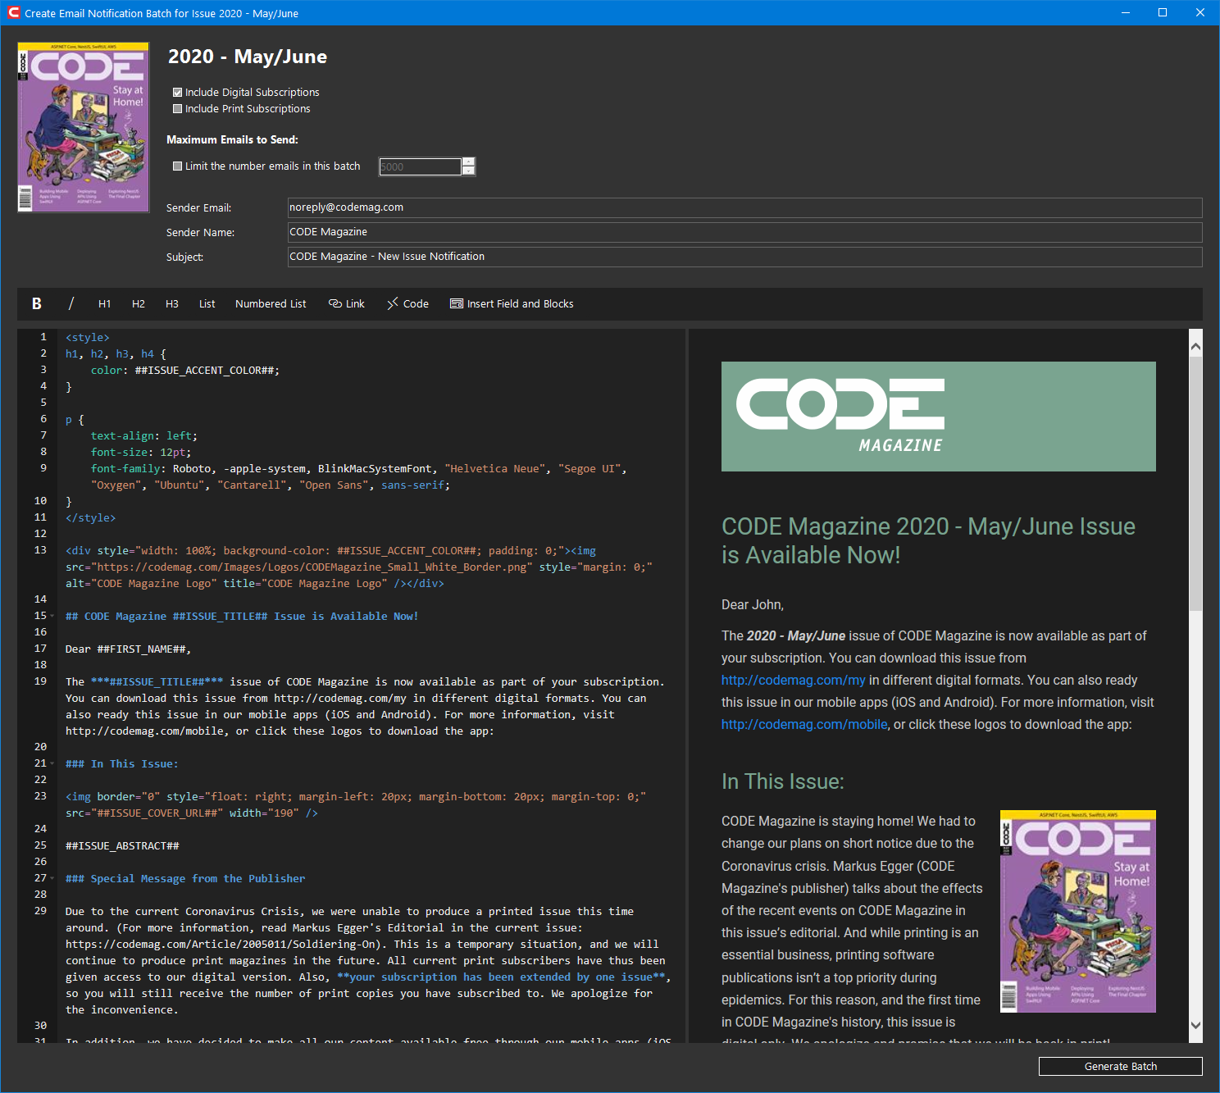The image size is (1220, 1093).
Task: Open the http://codemag.com/my preview link
Action: pos(793,681)
